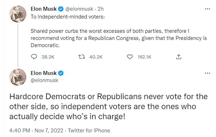Click the retweet icon on first tweet
The image size is (216, 137).
point(82,57)
